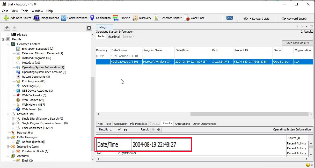Open the Window menu
315x168 pixels.
37,11
